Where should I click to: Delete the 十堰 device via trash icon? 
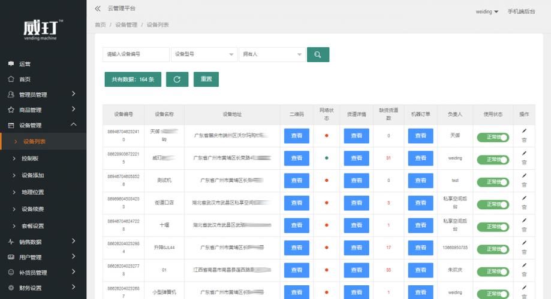524,230
